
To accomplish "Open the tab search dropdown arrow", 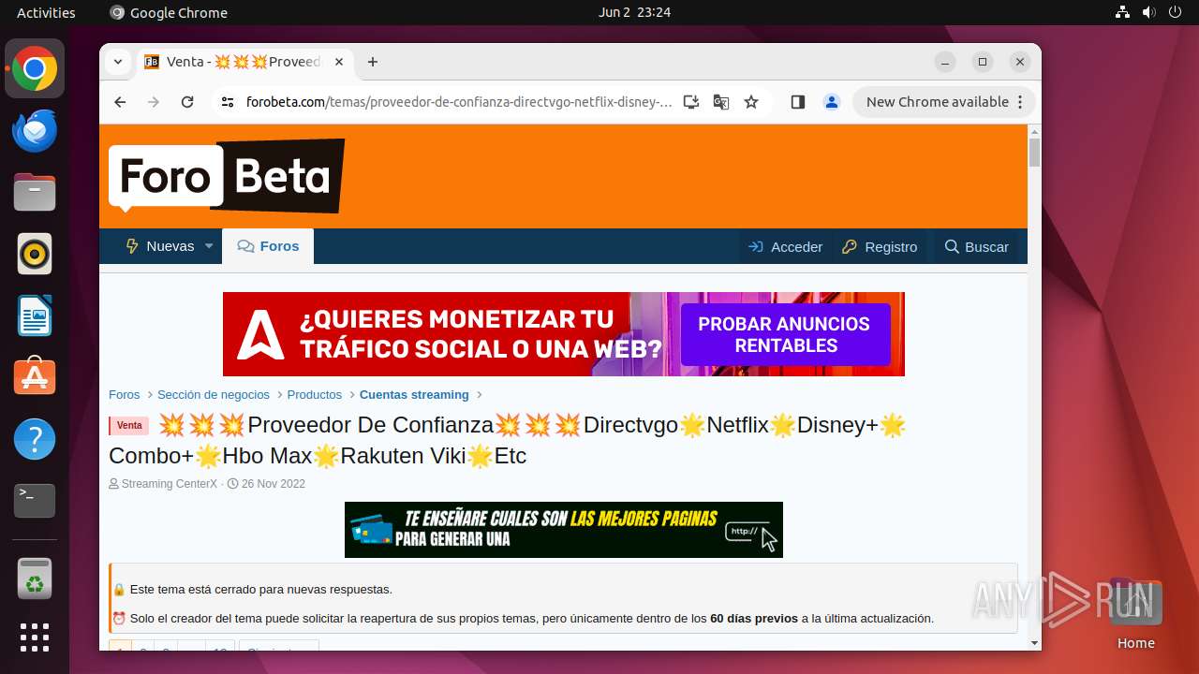I will [x=118, y=62].
